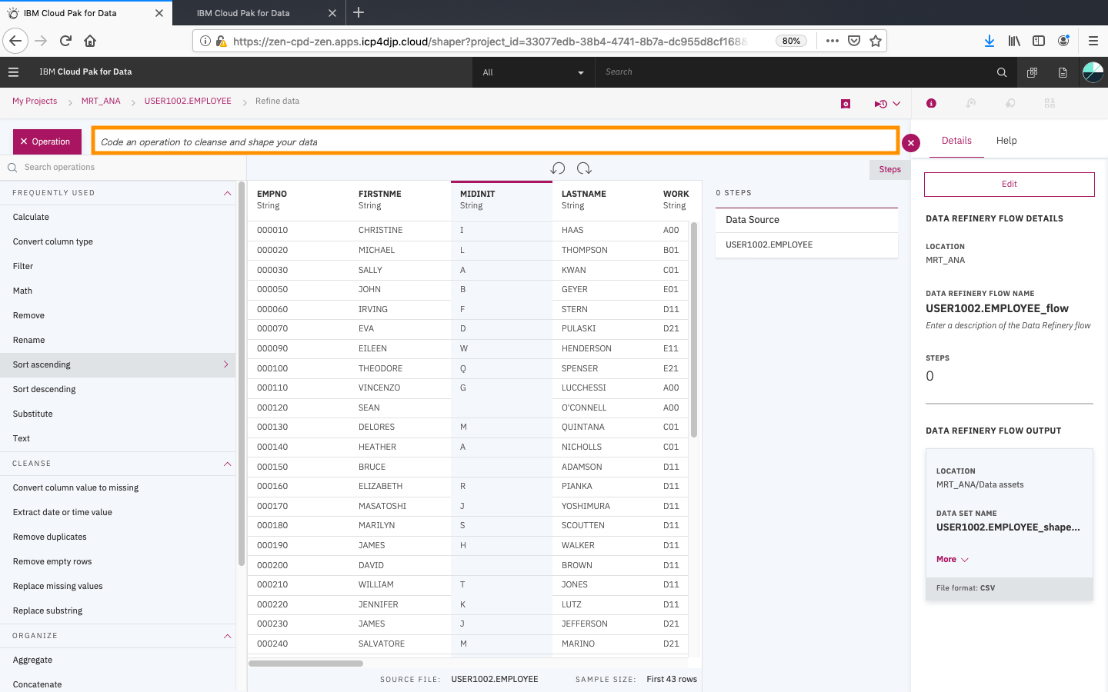Collapse the Frequently Used section

point(227,193)
